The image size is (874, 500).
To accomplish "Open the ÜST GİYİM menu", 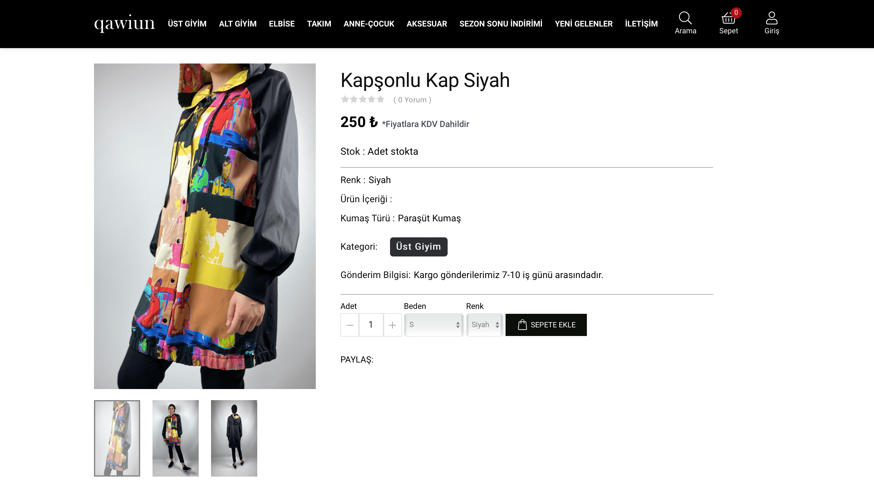I will 187,24.
